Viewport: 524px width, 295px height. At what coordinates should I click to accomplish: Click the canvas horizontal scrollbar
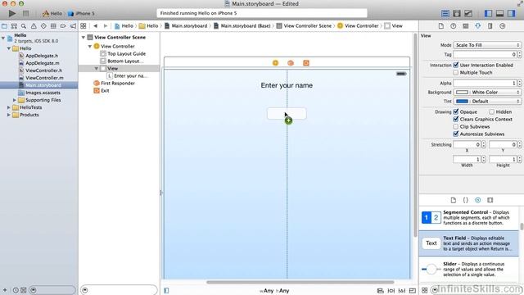(x=300, y=282)
